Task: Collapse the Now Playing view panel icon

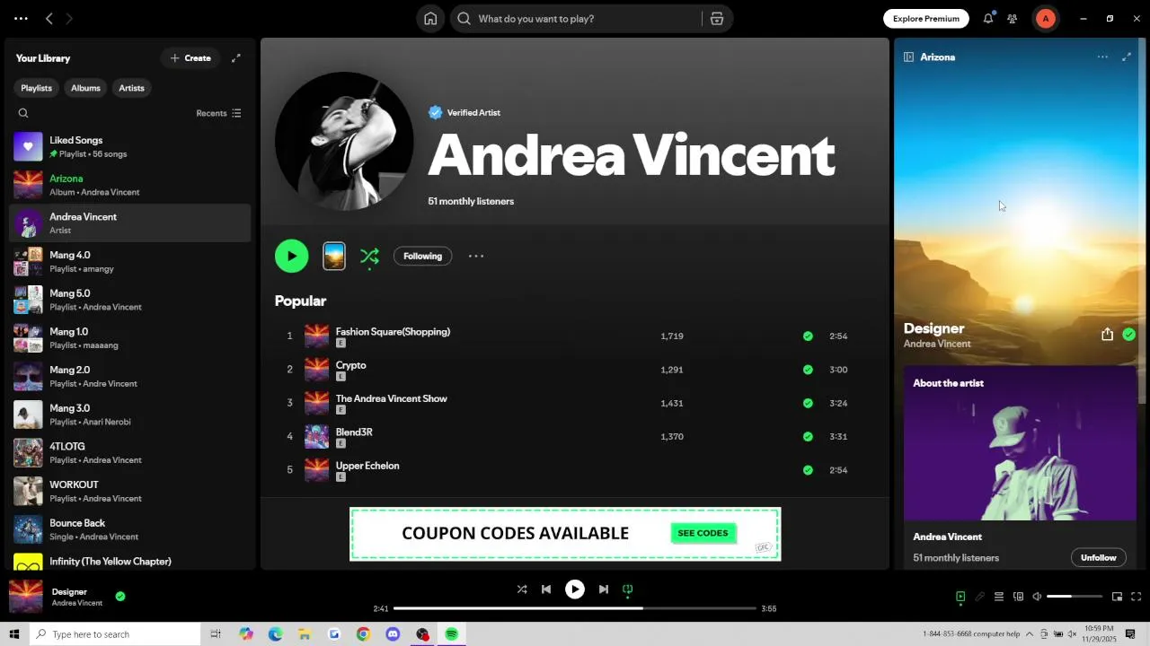Action: [908, 57]
